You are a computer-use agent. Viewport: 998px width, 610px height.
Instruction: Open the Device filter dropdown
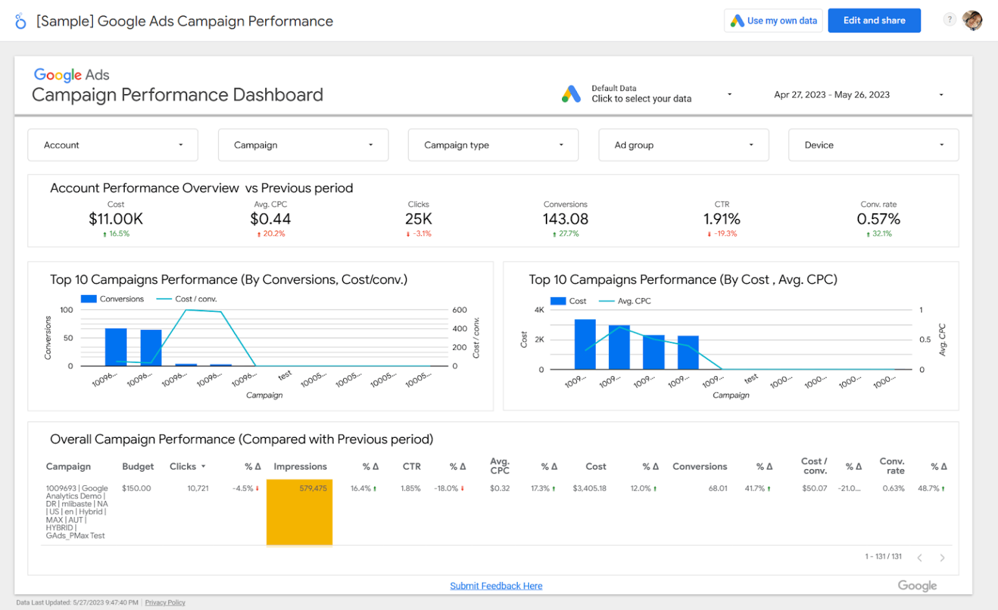click(873, 145)
